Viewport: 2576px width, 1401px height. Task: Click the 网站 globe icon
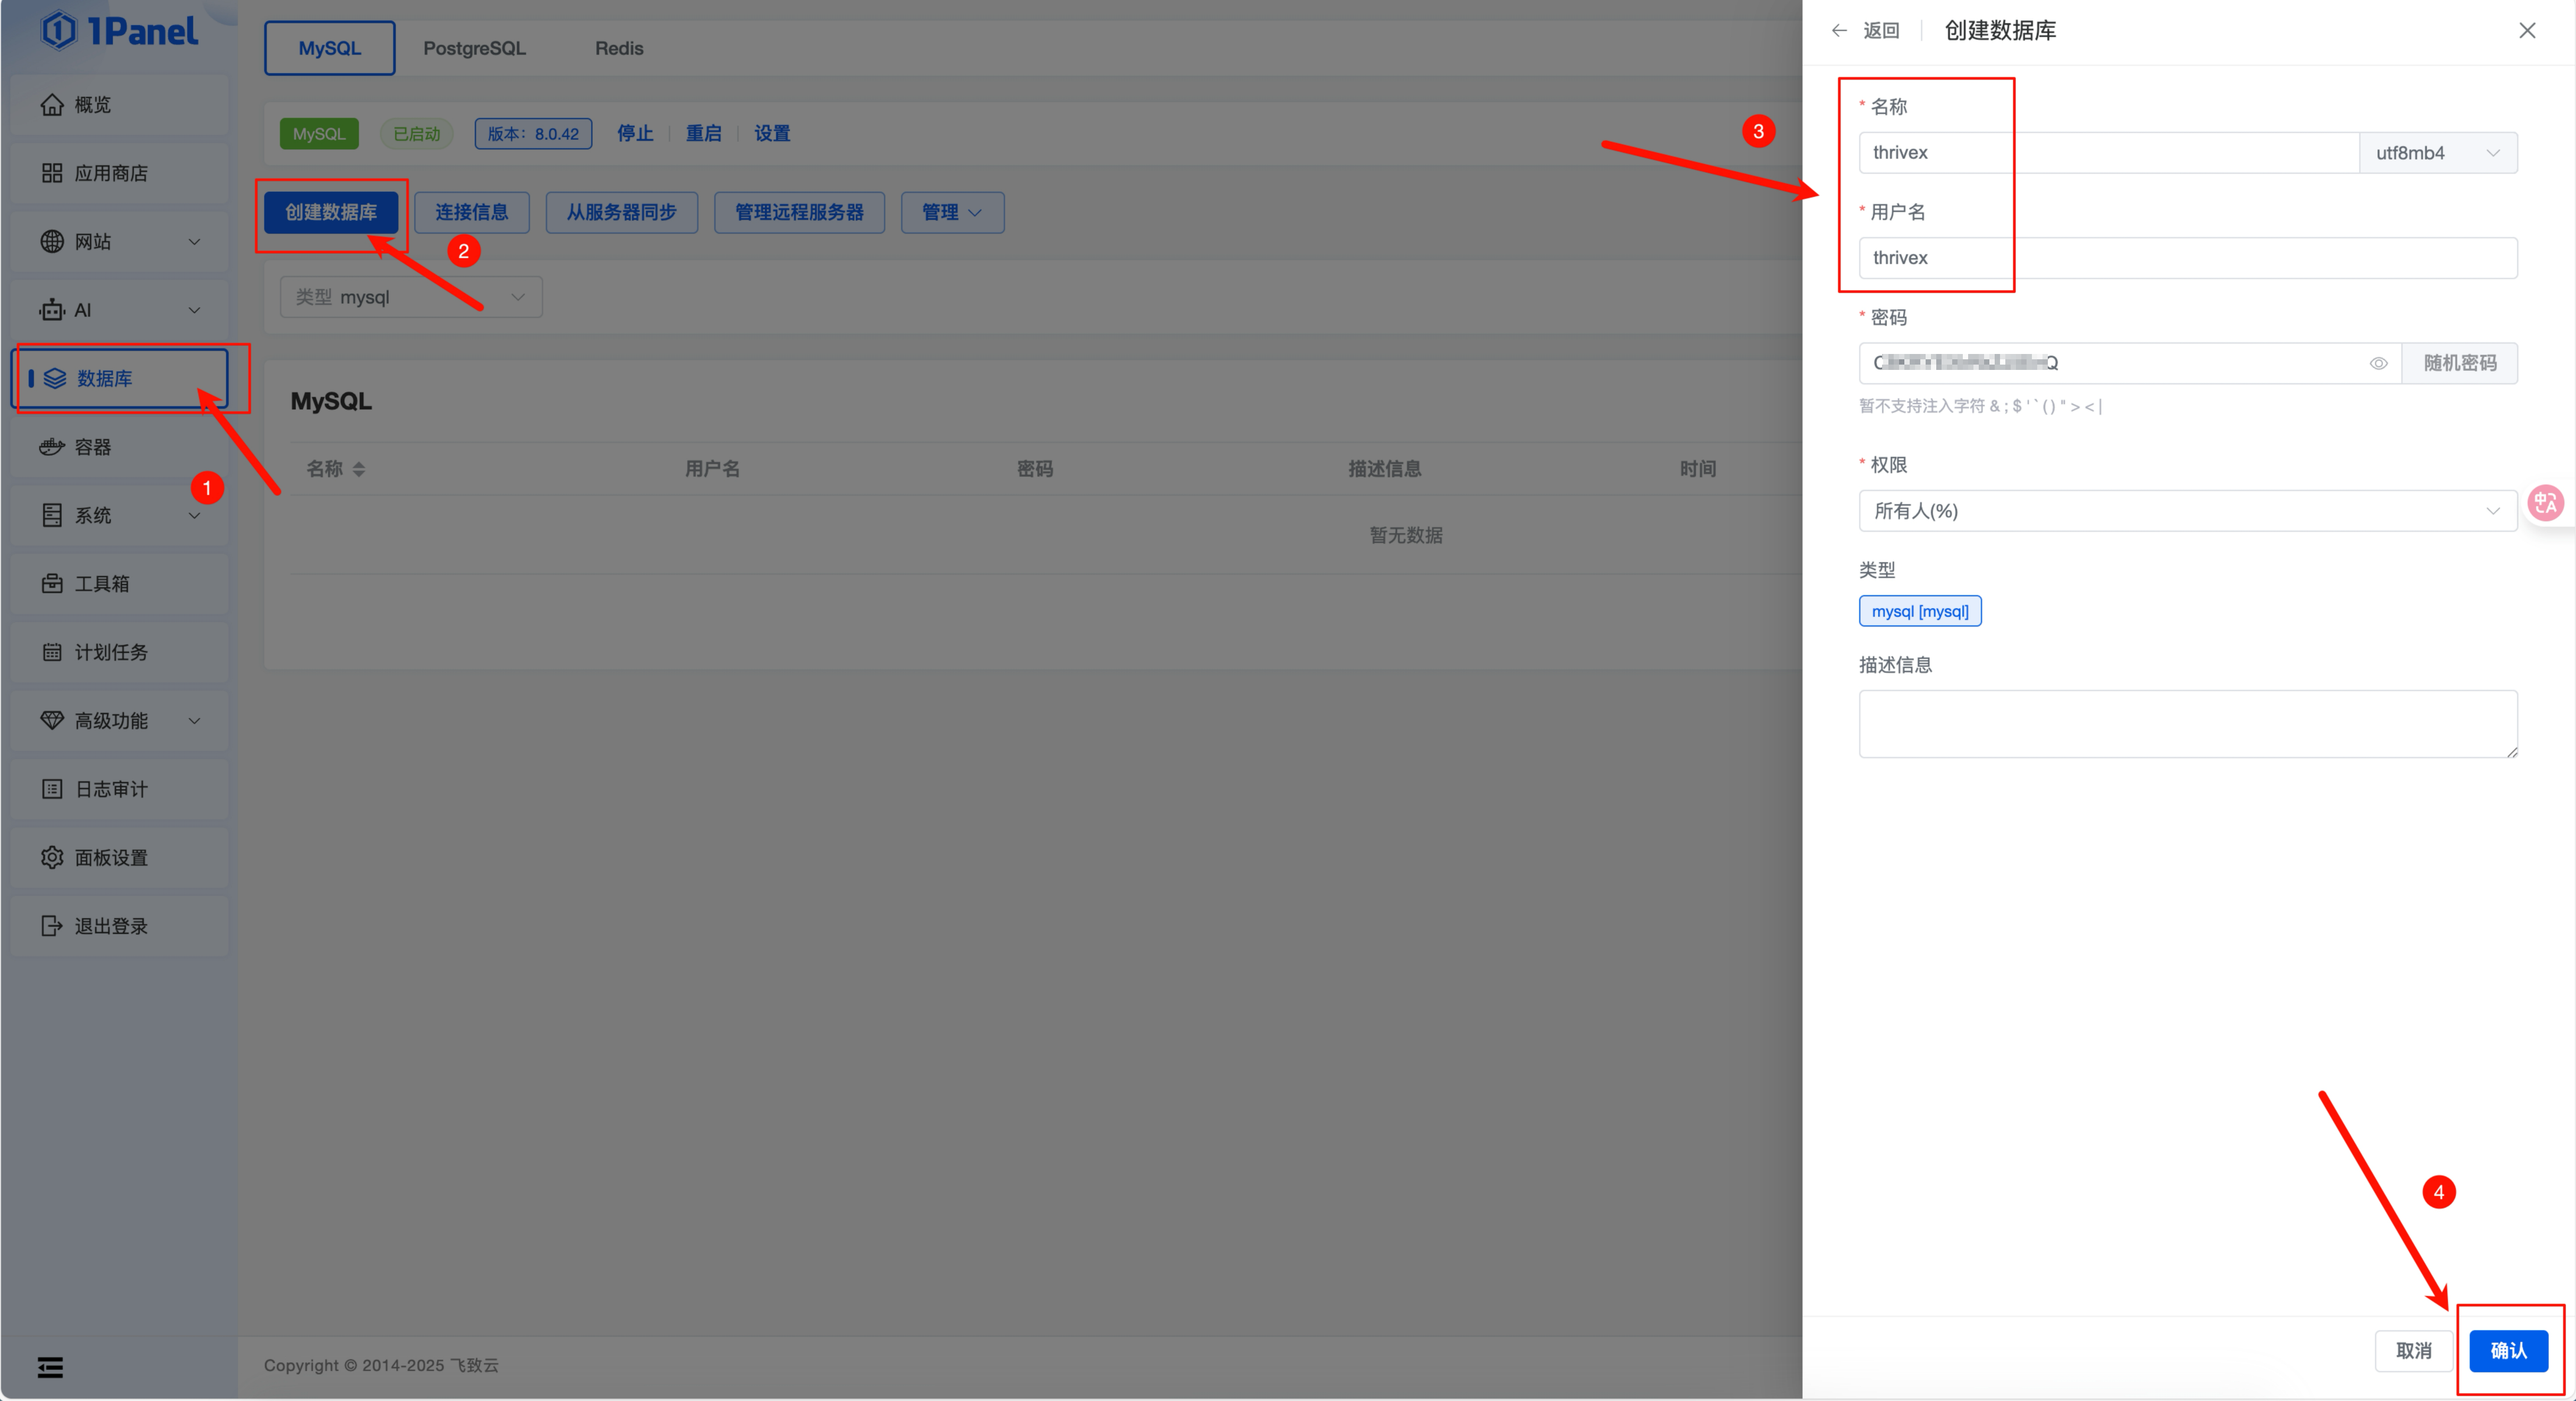[x=52, y=242]
